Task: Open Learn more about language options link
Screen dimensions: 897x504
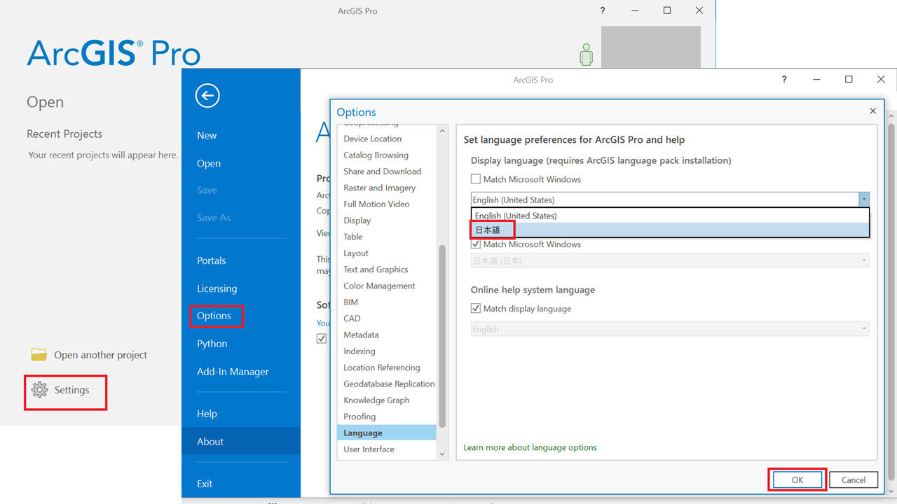Action: point(530,447)
